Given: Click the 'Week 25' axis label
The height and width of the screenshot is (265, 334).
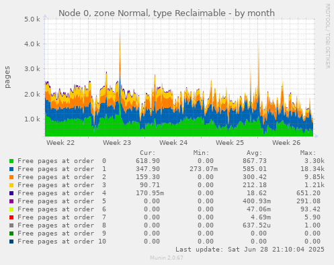Looking at the screenshot, I should pos(230,143).
